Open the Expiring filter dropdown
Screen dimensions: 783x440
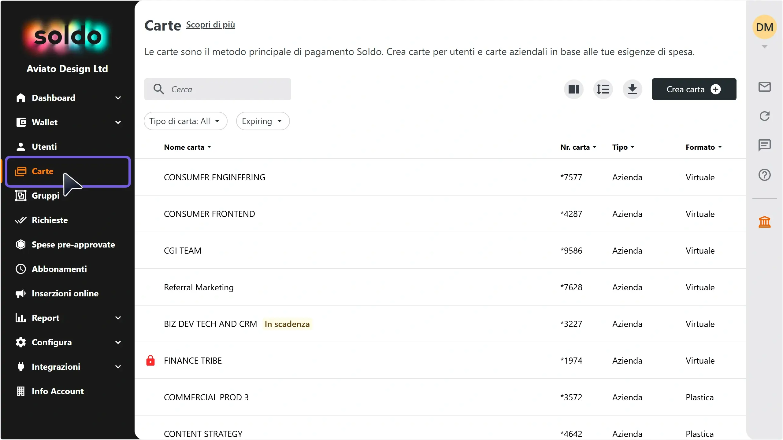point(263,121)
